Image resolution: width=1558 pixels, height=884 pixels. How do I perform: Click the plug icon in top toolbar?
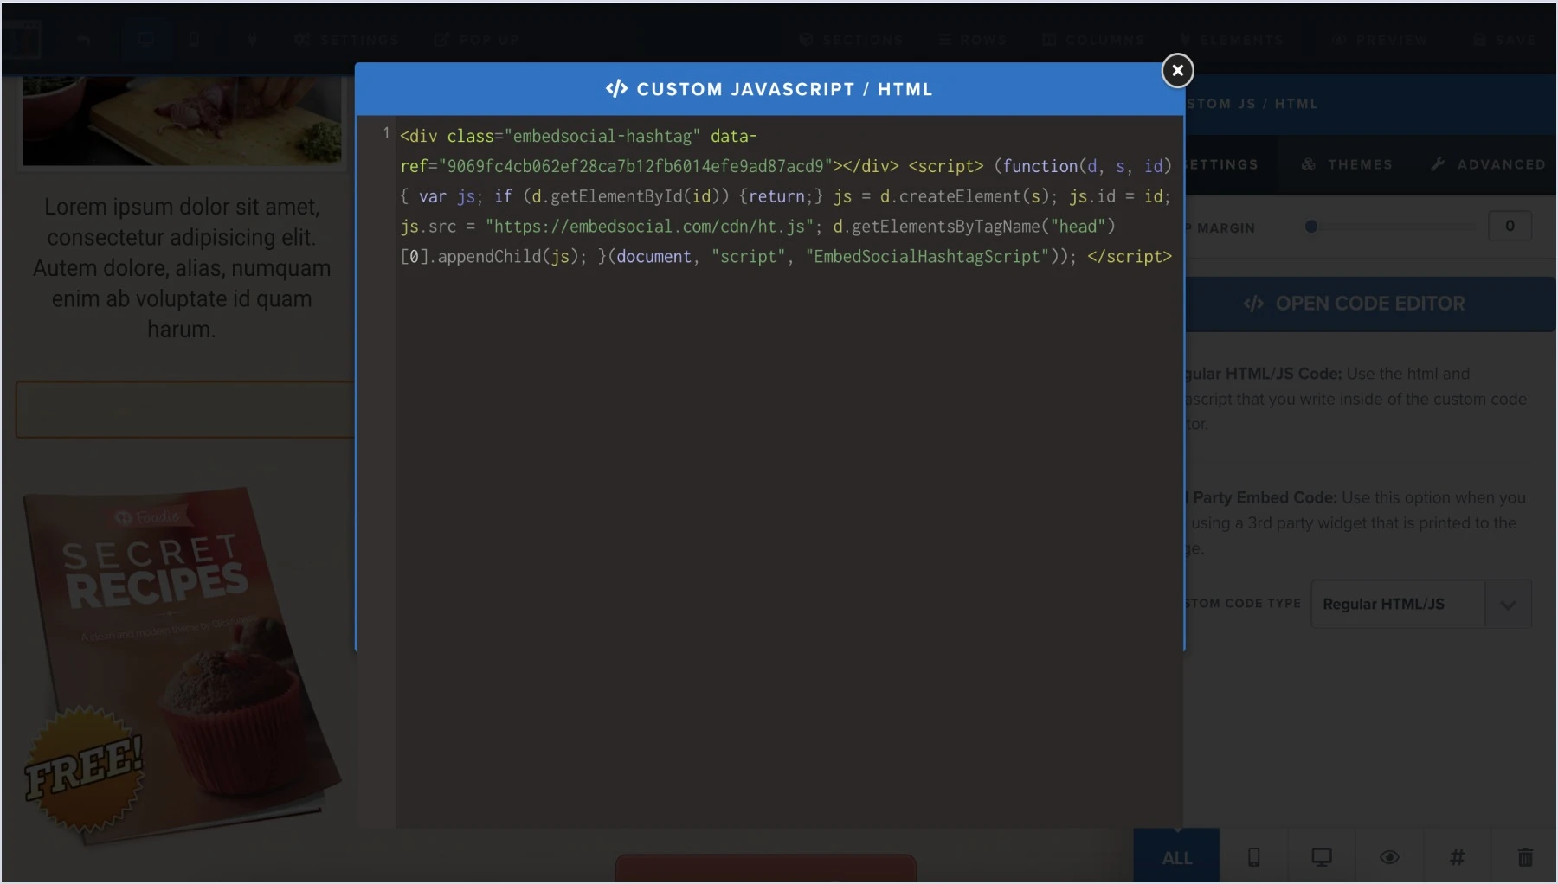(252, 40)
